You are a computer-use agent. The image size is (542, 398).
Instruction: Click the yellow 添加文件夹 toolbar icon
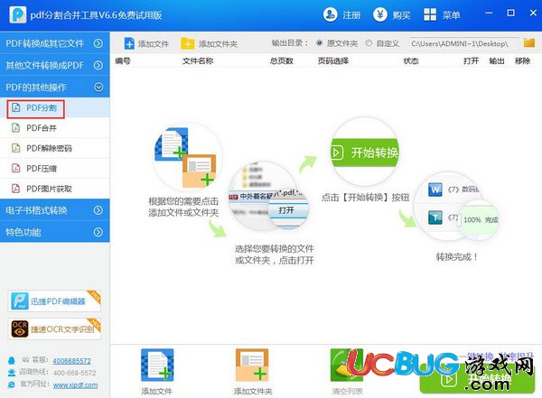[x=187, y=43]
